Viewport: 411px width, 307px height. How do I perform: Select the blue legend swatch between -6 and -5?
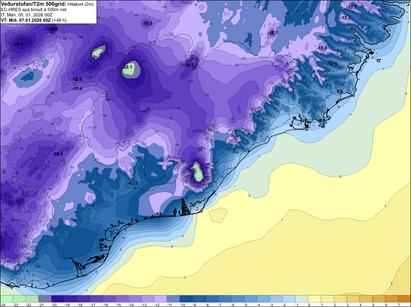238,299
